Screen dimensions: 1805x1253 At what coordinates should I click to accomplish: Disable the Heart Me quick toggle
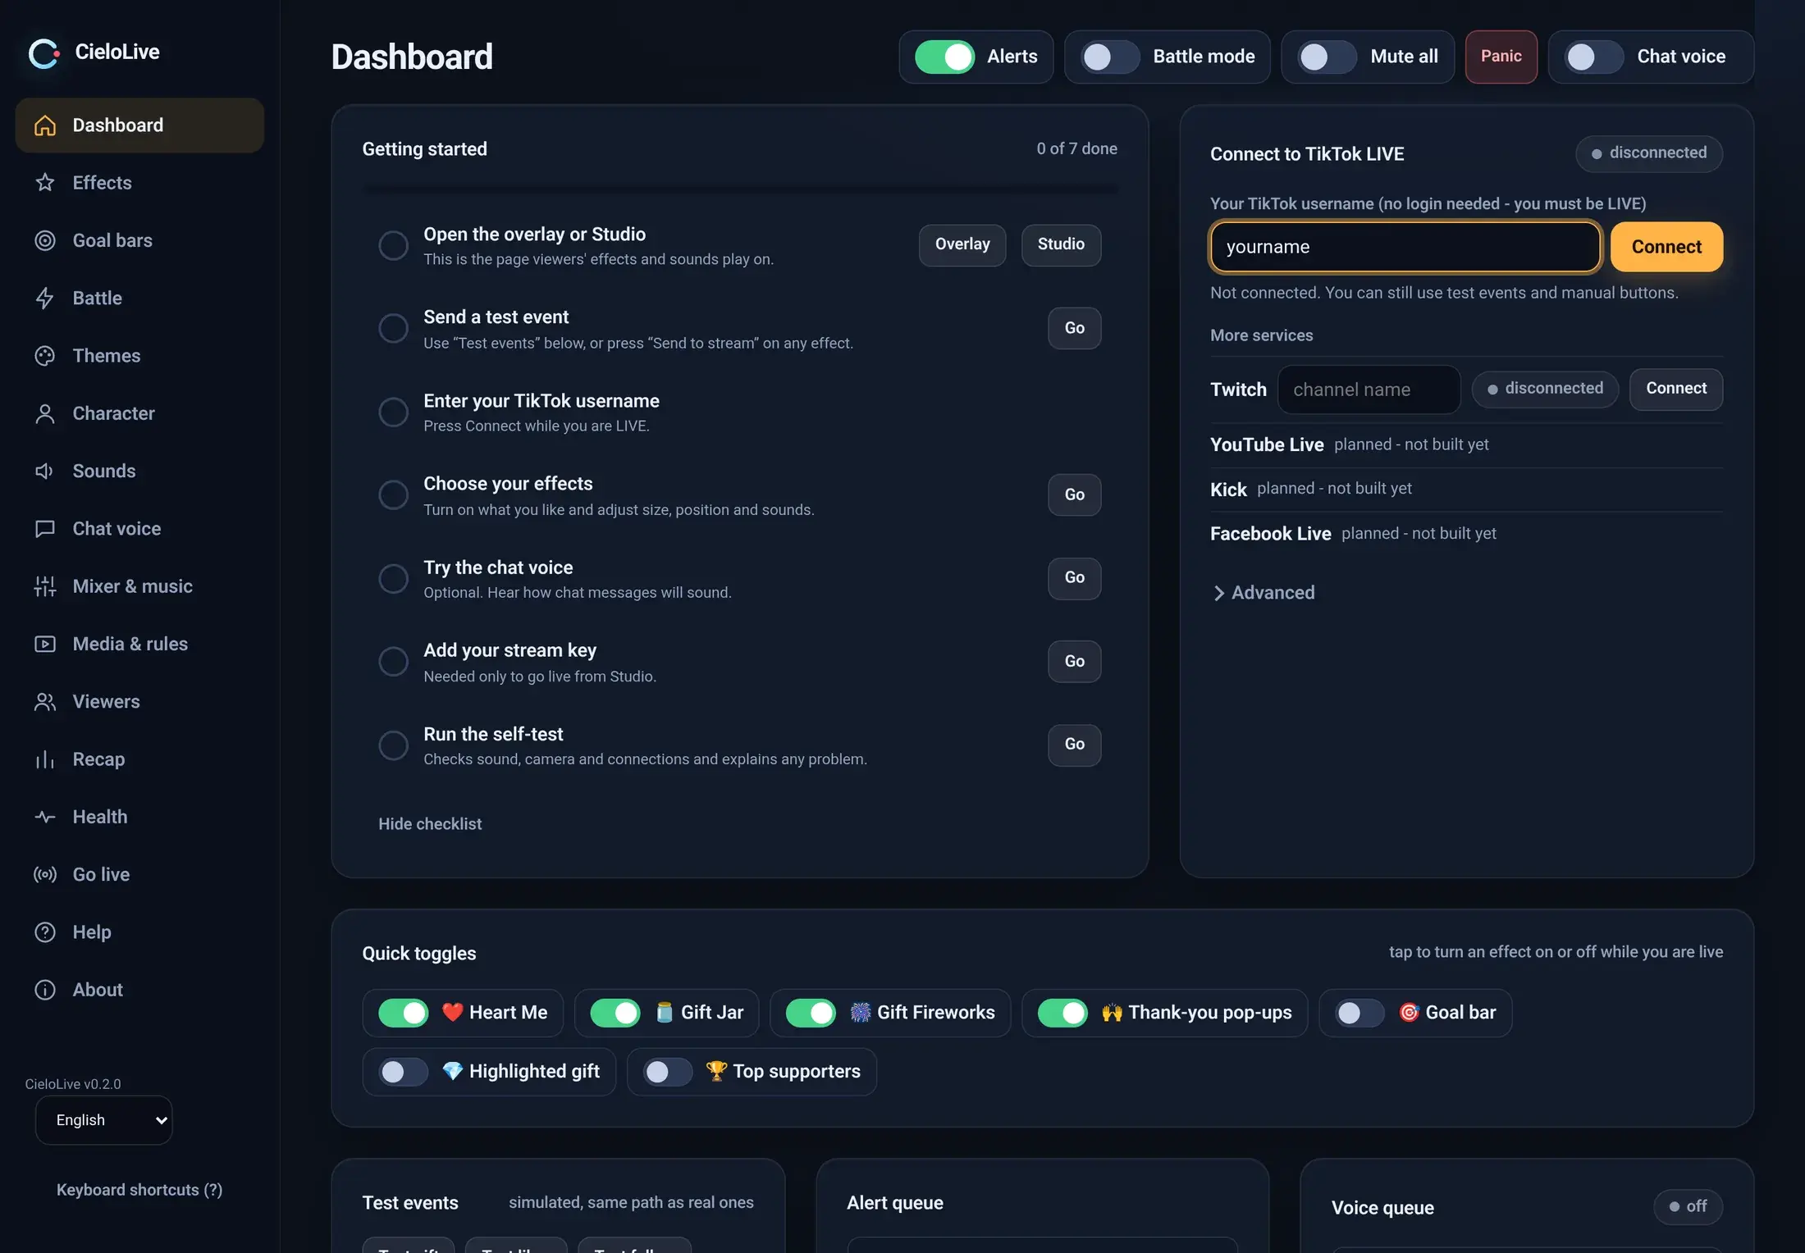pyautogui.click(x=404, y=1013)
